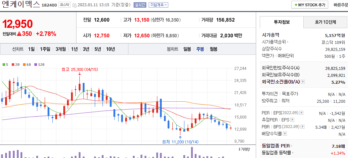Click the calendar-clock icon beside the date
Viewport: 348px width, 158px height.
(x=75, y=5)
